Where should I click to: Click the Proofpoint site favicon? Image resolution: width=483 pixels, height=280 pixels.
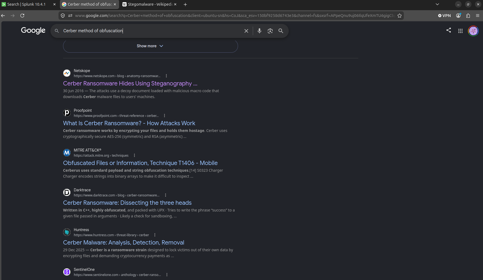coord(67,113)
